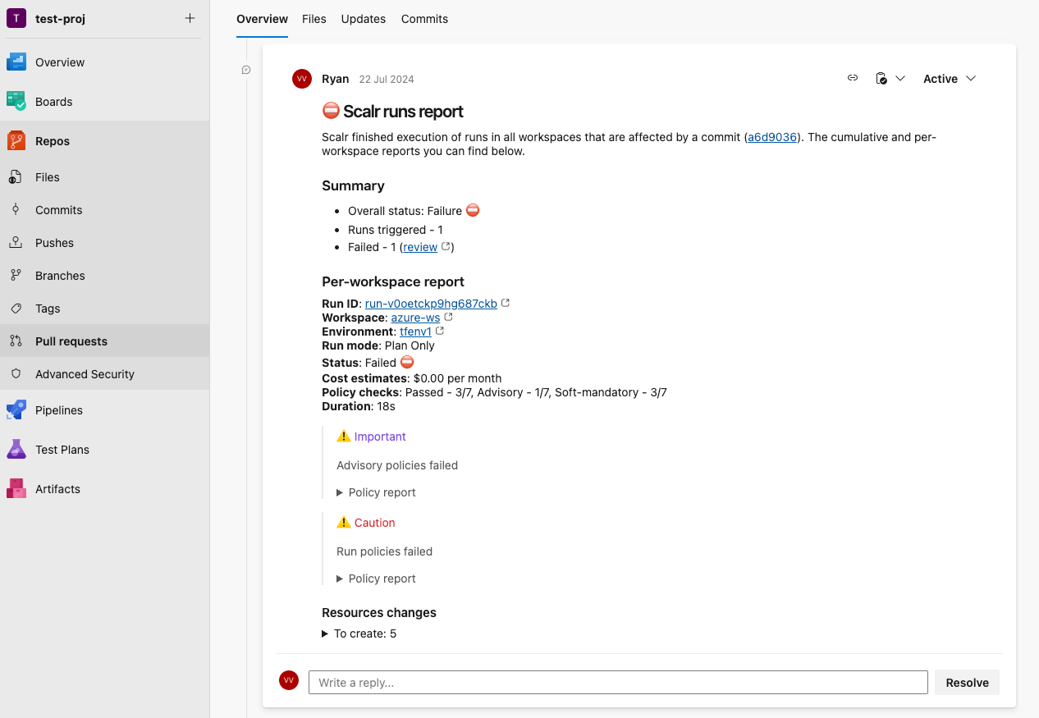Click the test-proj project avatar icon
The image size is (1039, 718).
[16, 18]
